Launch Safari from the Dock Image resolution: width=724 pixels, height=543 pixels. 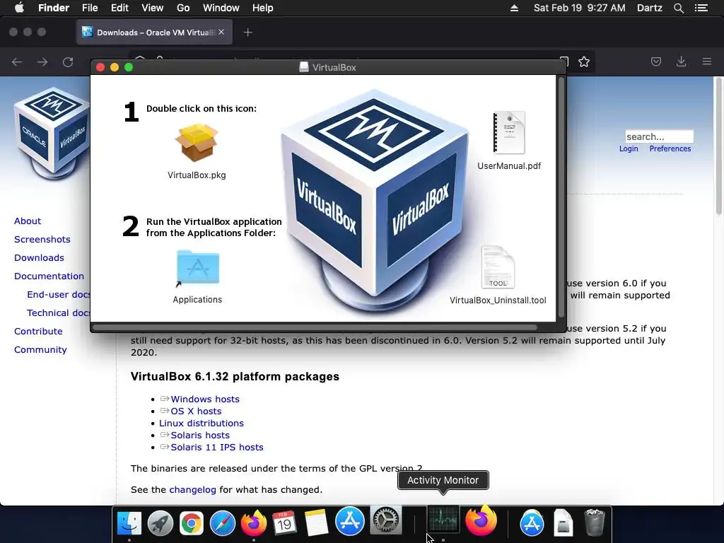point(222,522)
